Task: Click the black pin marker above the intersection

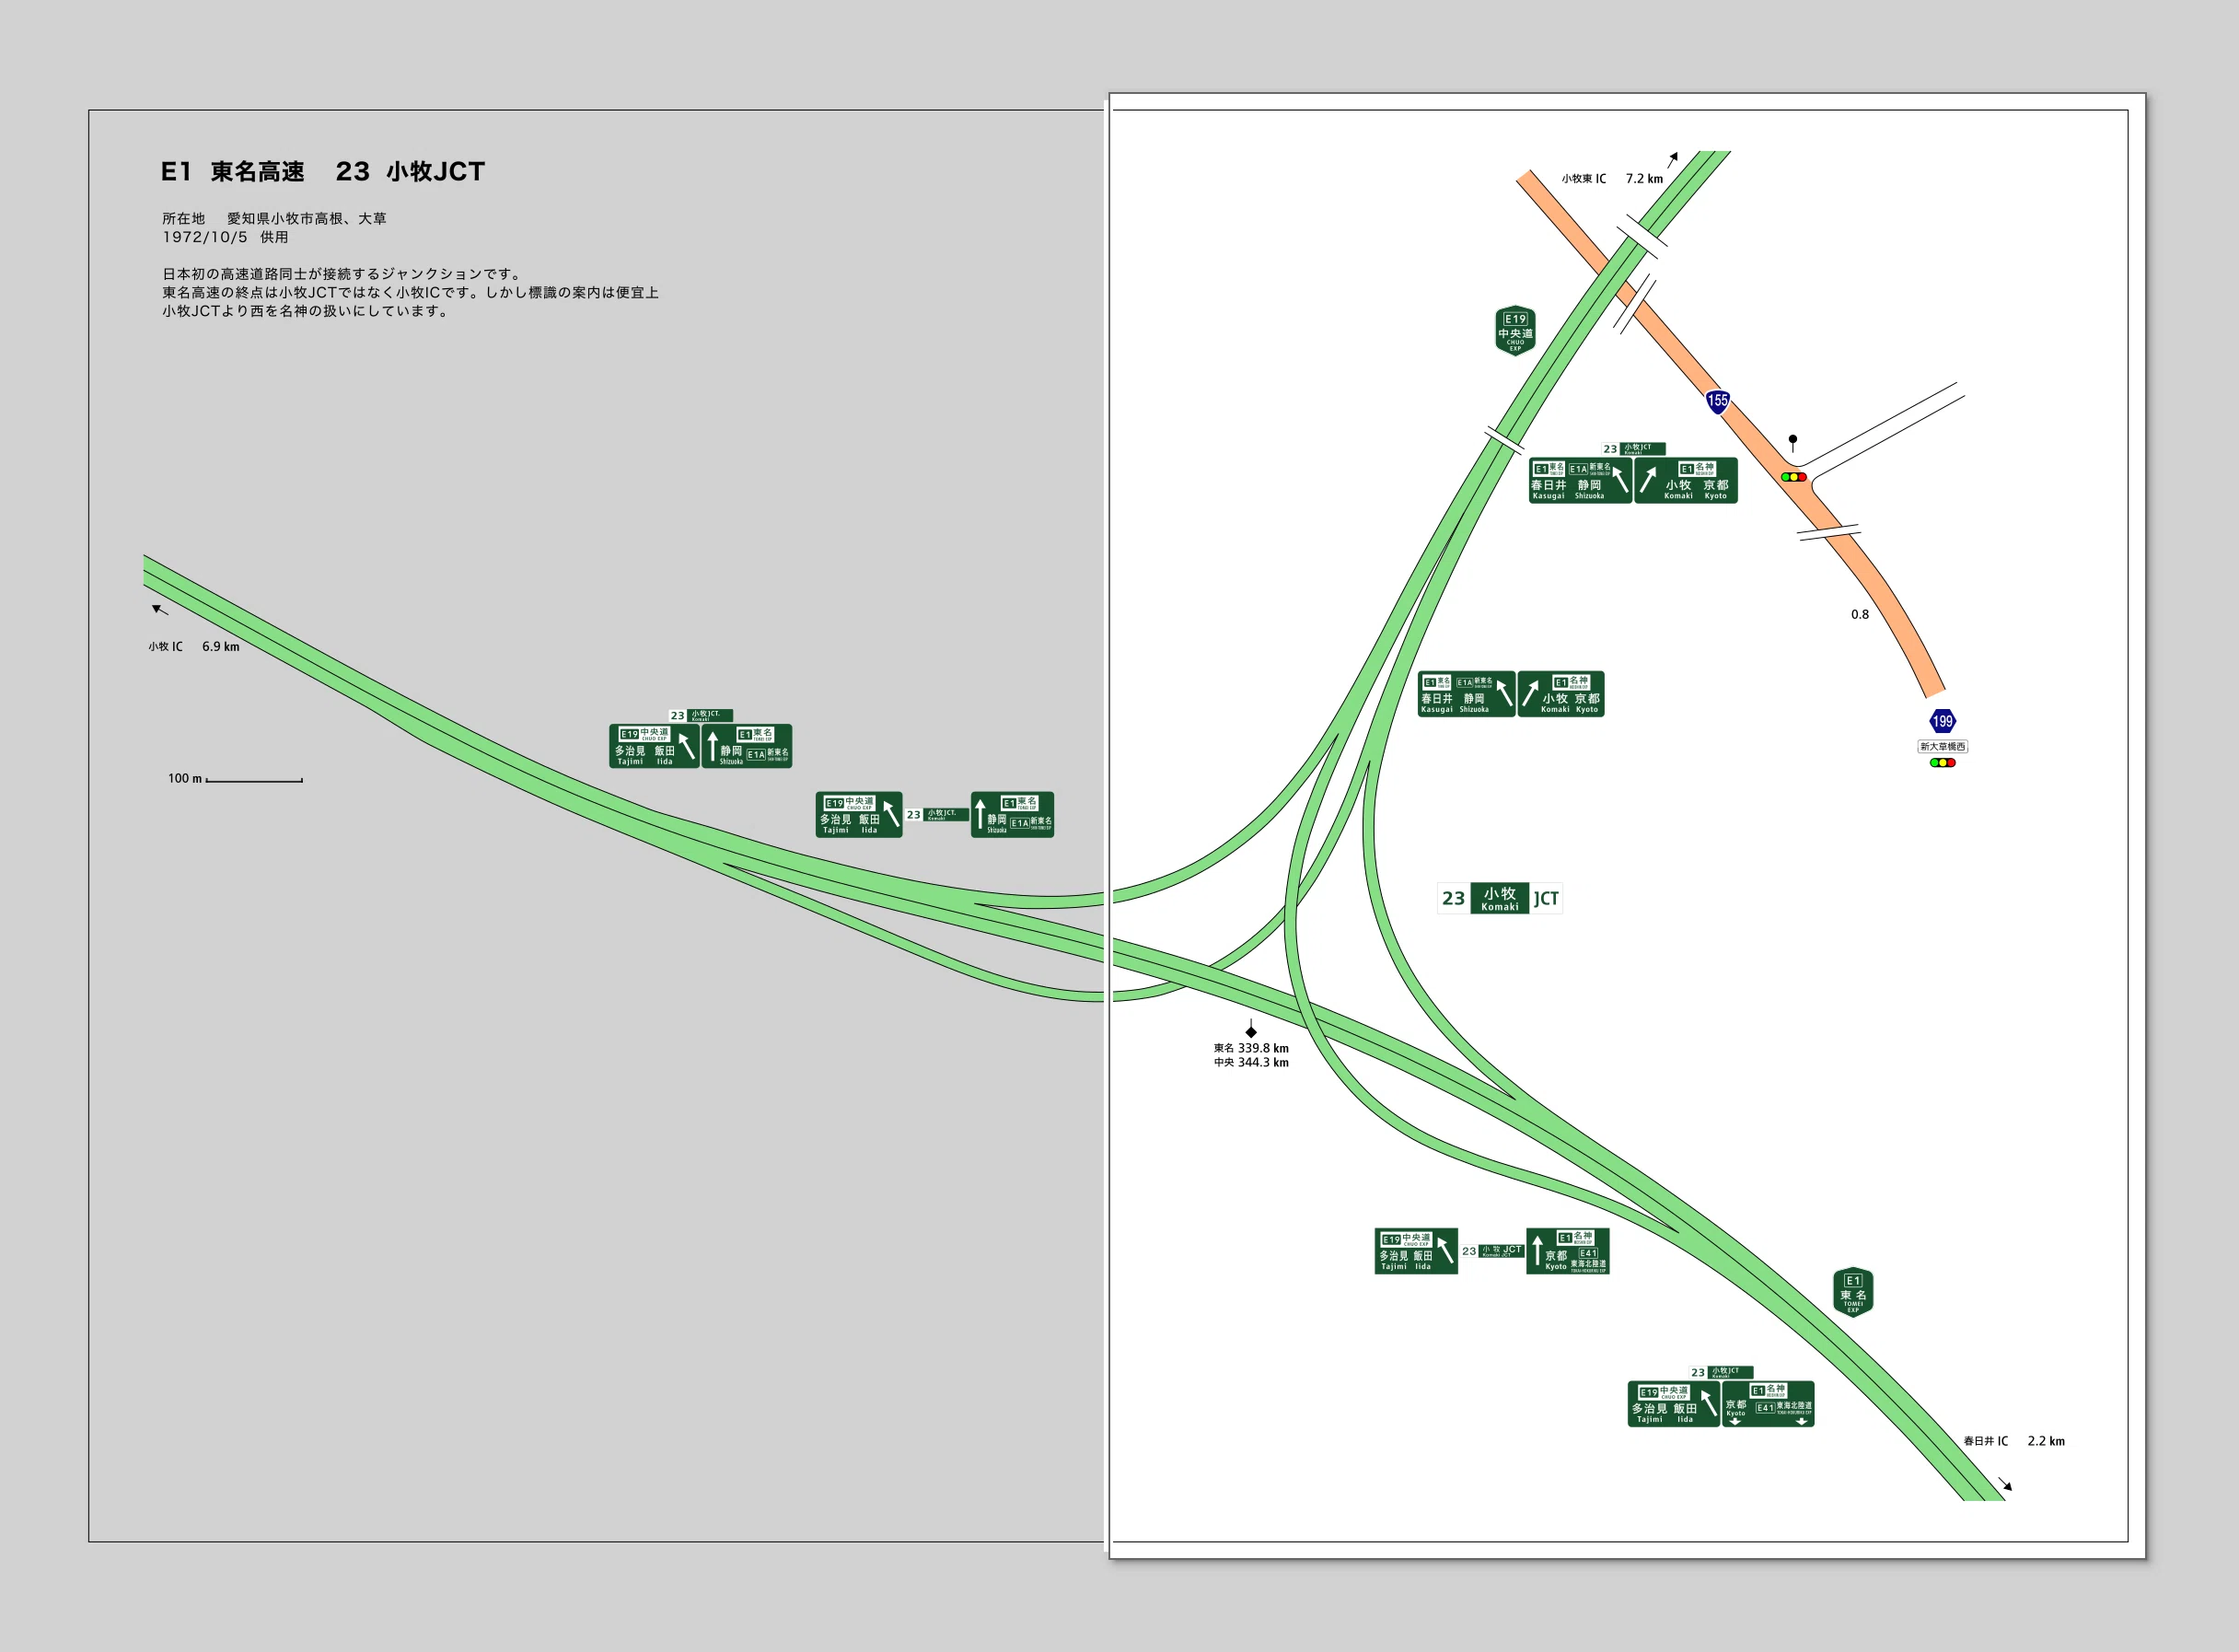Action: coord(1793,443)
